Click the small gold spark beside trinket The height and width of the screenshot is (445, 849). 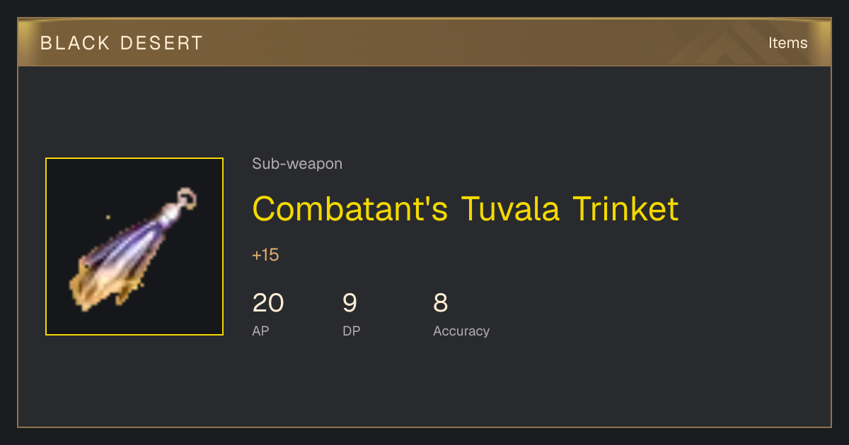tap(108, 217)
